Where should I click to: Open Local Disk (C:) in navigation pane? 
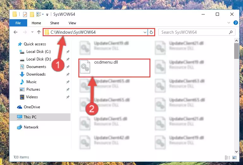(x=39, y=52)
